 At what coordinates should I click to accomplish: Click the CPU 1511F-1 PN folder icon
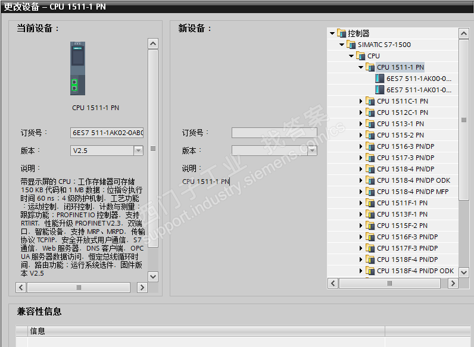point(370,203)
